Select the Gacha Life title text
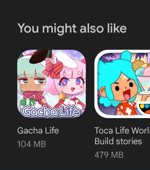 tap(38, 131)
